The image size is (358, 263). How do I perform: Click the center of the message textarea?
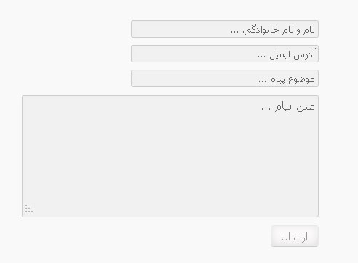pyautogui.click(x=170, y=156)
